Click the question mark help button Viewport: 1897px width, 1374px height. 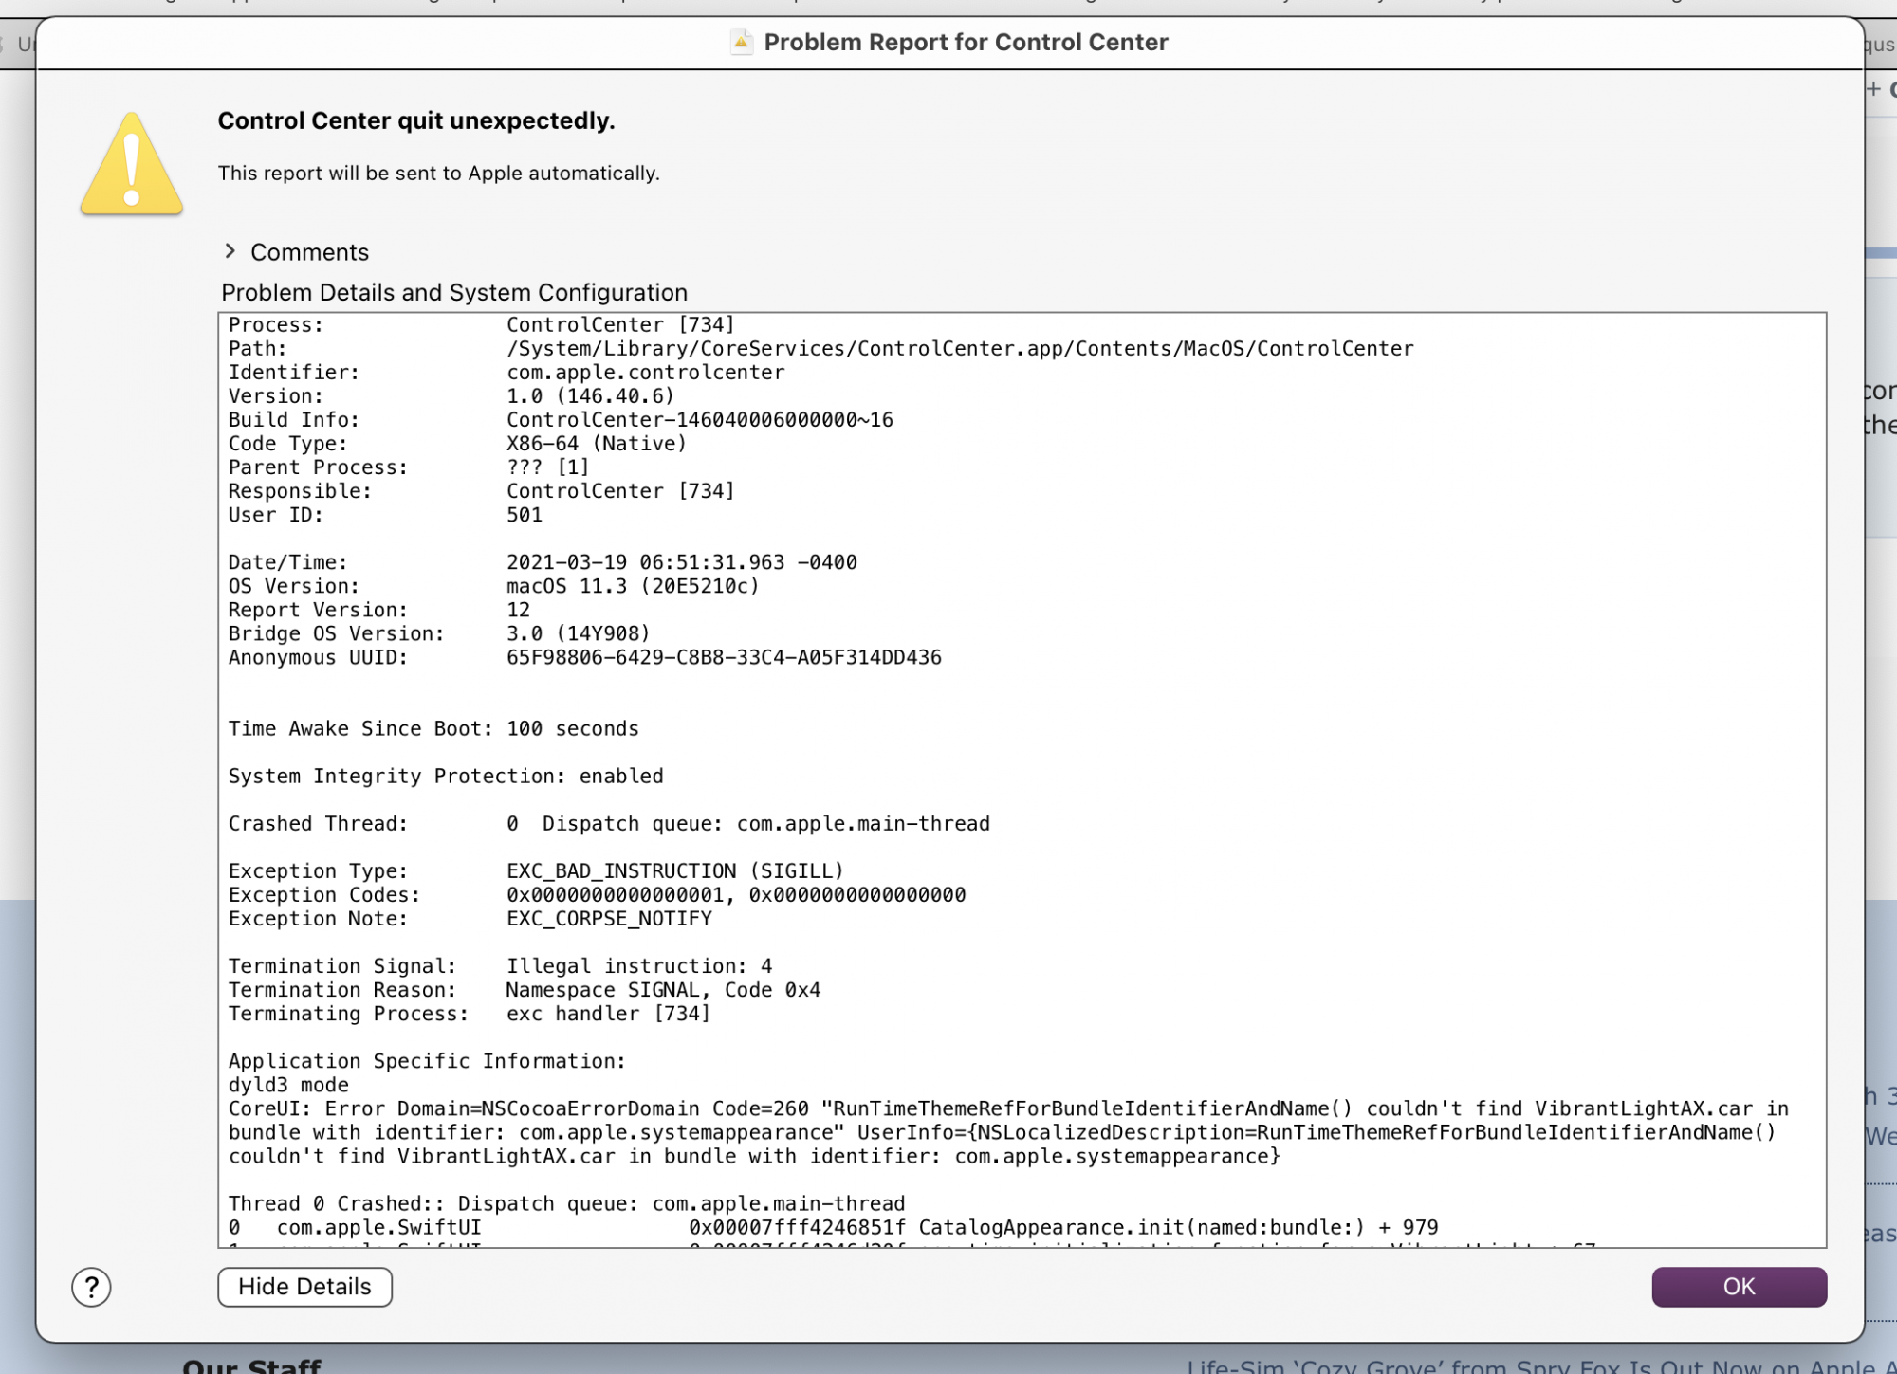click(91, 1287)
